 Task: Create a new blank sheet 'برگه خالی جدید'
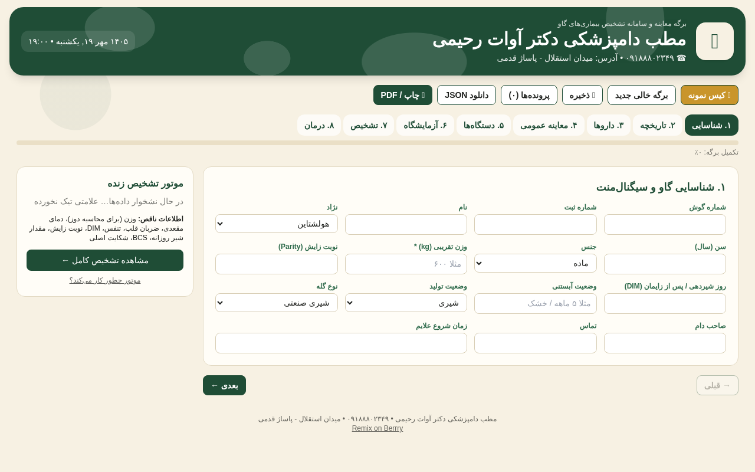point(642,95)
